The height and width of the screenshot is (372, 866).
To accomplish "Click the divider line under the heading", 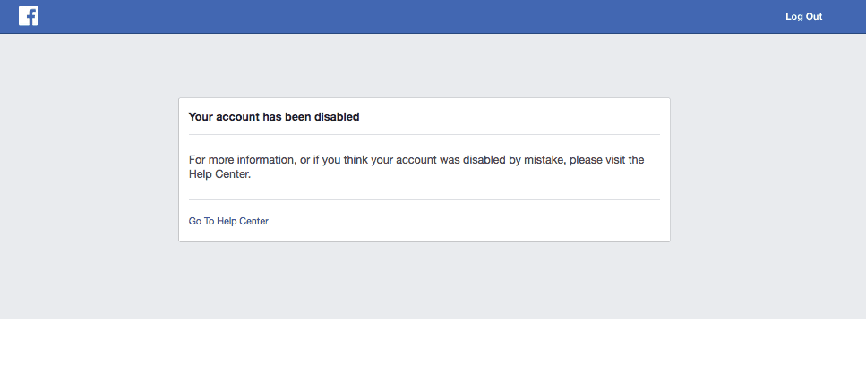I will (x=424, y=134).
